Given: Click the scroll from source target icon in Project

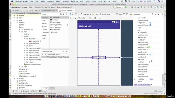Looking at the screenshot, I should (30, 11).
